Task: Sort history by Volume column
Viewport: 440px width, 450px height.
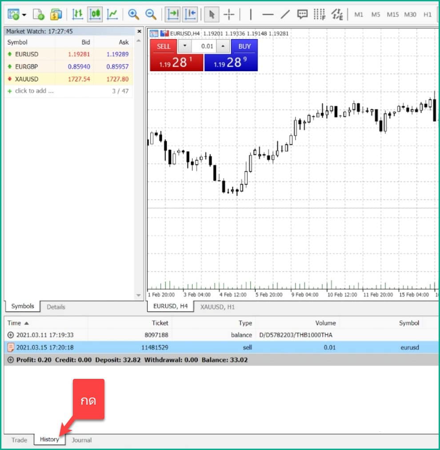Action: [x=325, y=323]
